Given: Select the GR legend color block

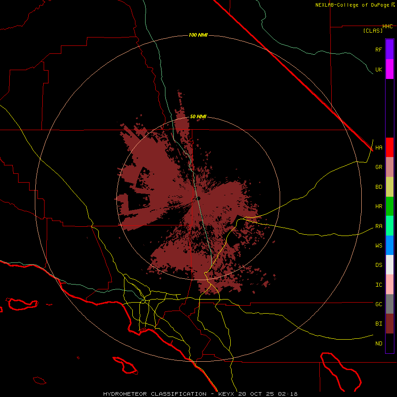Looking at the screenshot, I should click(390, 167).
